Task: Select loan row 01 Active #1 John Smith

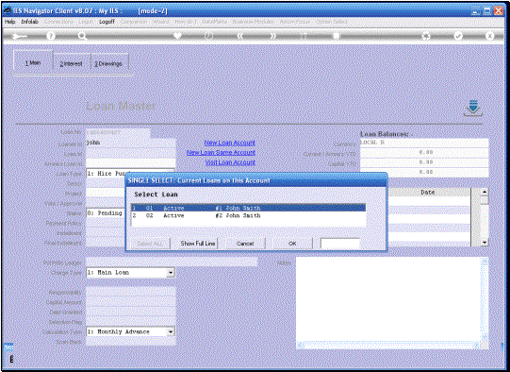Action: [249, 208]
